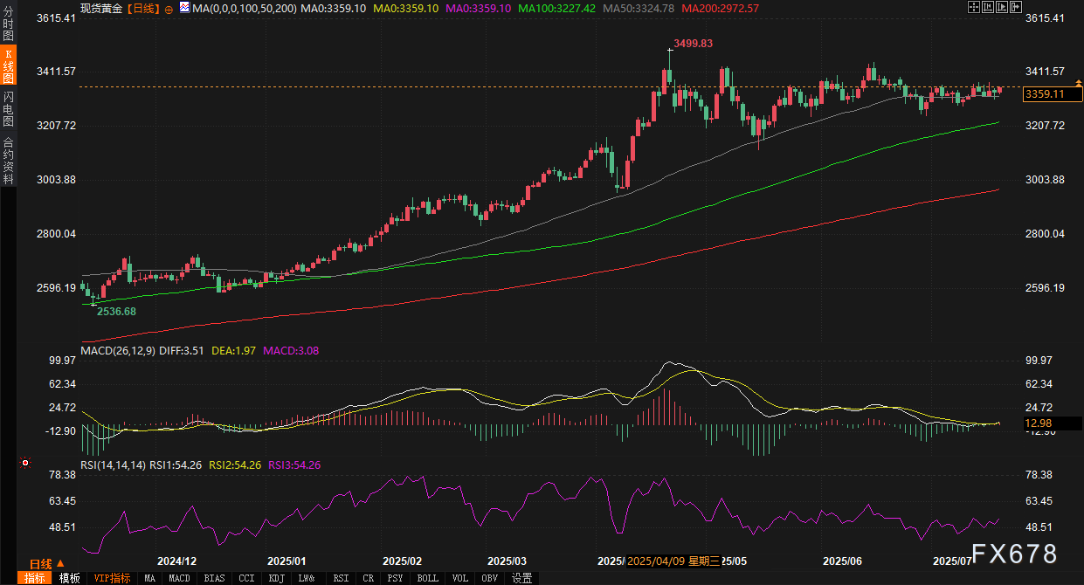Click the crosshair cursor icon at top right

pyautogui.click(x=974, y=7)
